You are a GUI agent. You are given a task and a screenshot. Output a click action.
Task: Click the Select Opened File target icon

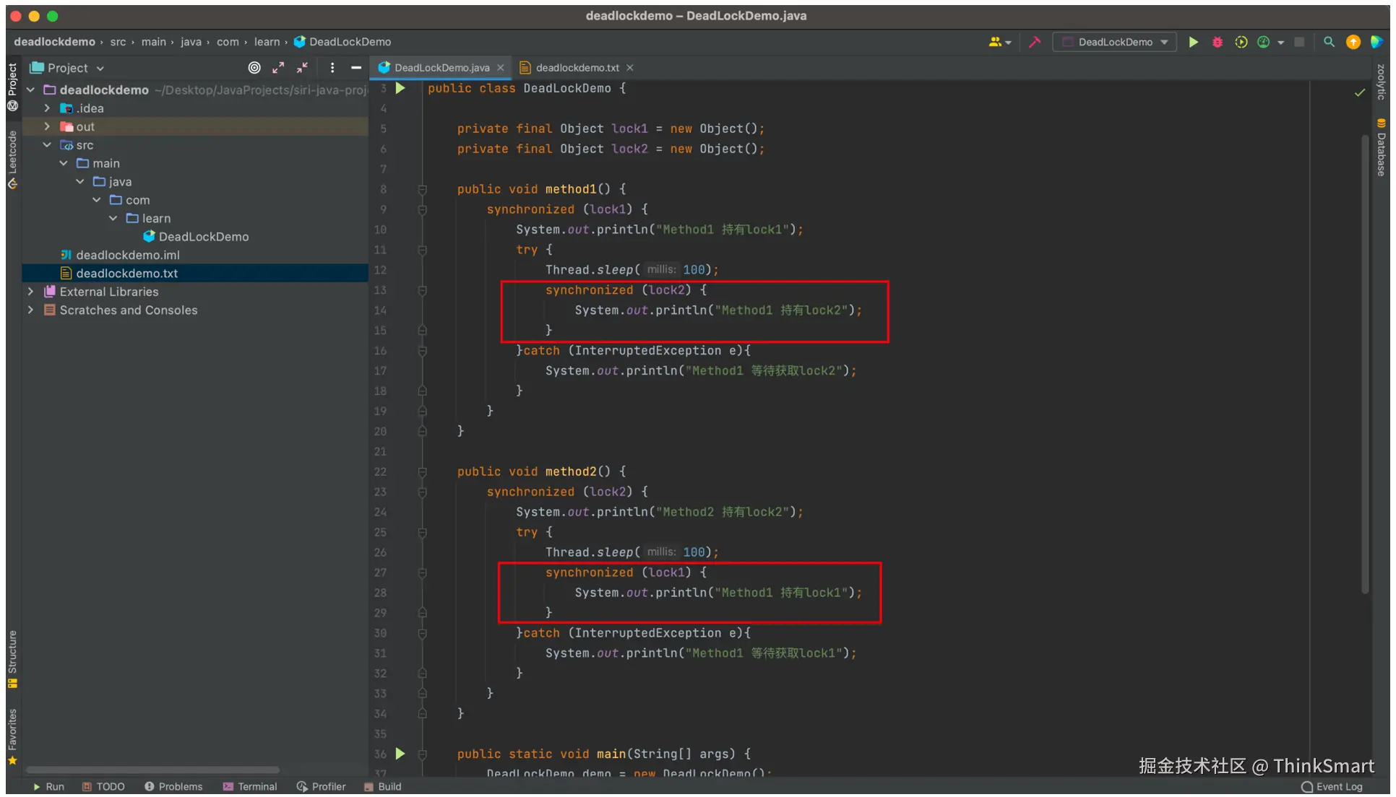254,68
